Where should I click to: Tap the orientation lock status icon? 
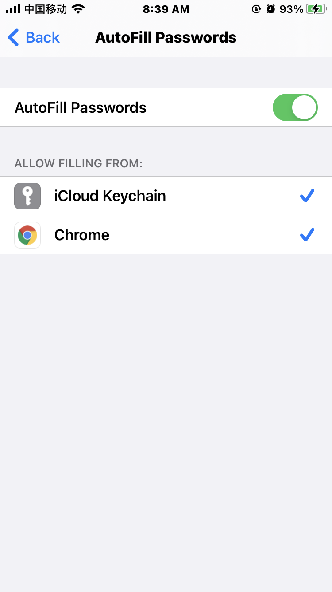pos(256,9)
